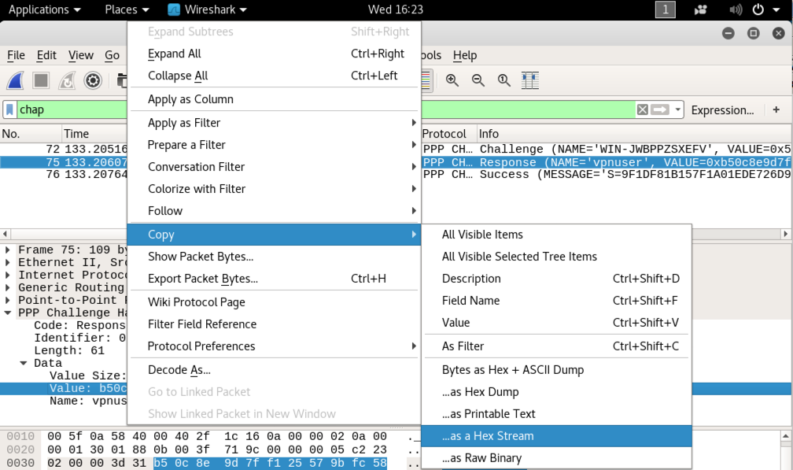Viewport: 793px width, 470px height.
Task: Expand Point-to-Point Protocol tree node
Action: [x=8, y=300]
